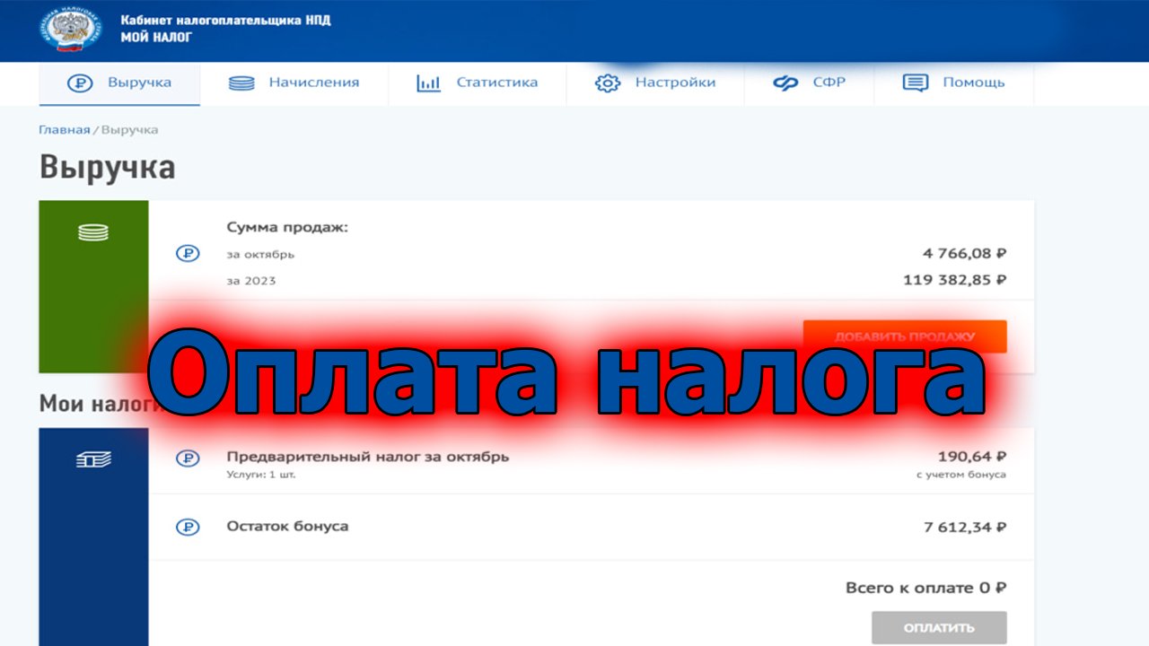This screenshot has width=1149, height=646.
Task: Click the gear icon beside Настройки
Action: click(608, 83)
